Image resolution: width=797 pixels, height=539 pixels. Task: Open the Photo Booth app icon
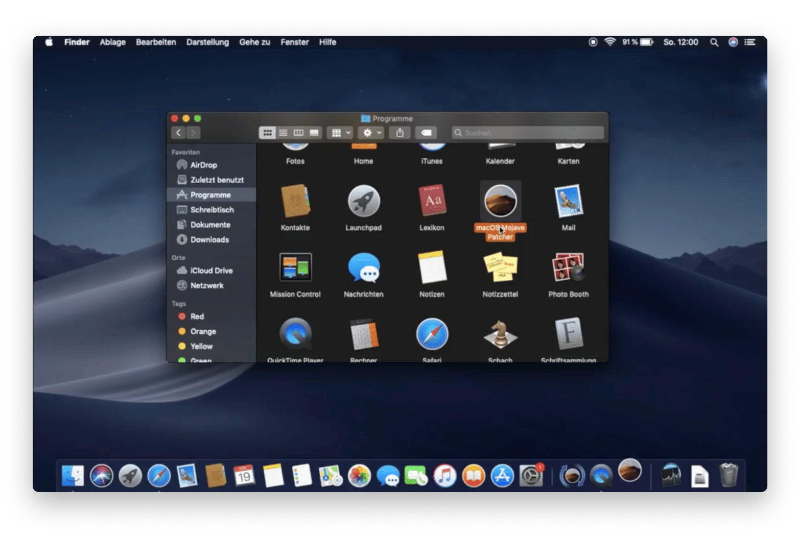click(x=569, y=267)
